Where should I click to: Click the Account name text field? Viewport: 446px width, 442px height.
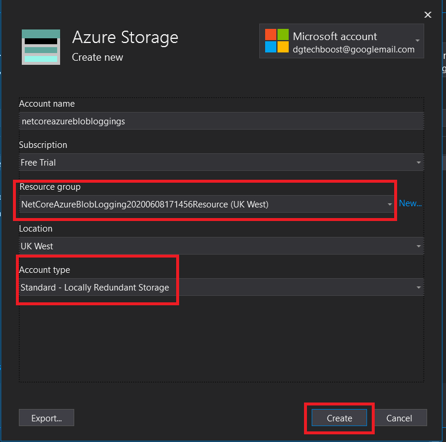221,121
